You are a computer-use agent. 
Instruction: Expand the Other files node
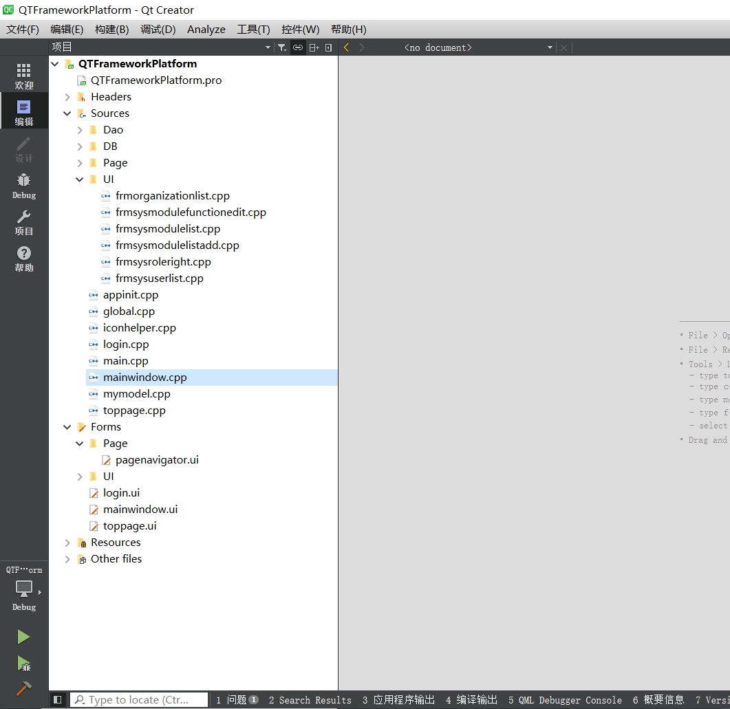pyautogui.click(x=67, y=559)
